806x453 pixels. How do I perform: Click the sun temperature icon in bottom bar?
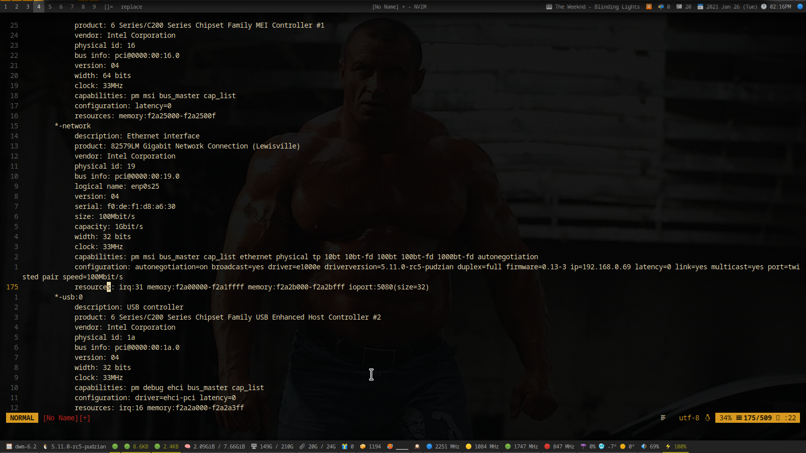point(623,446)
